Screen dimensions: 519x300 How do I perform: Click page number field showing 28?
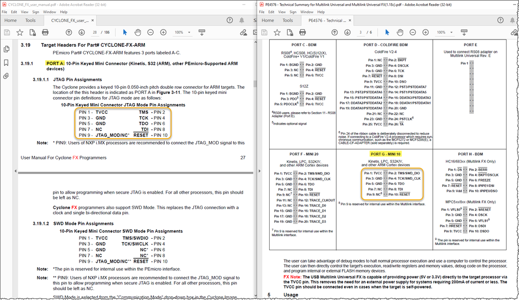pos(95,32)
